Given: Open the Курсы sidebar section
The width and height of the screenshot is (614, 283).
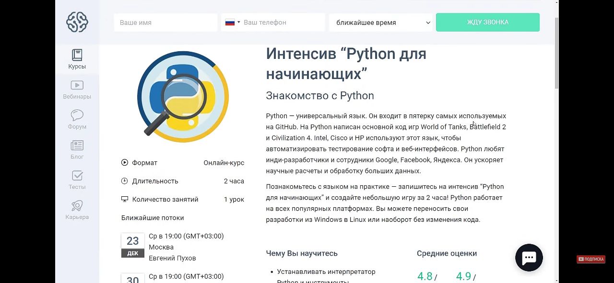Looking at the screenshot, I should (77, 60).
